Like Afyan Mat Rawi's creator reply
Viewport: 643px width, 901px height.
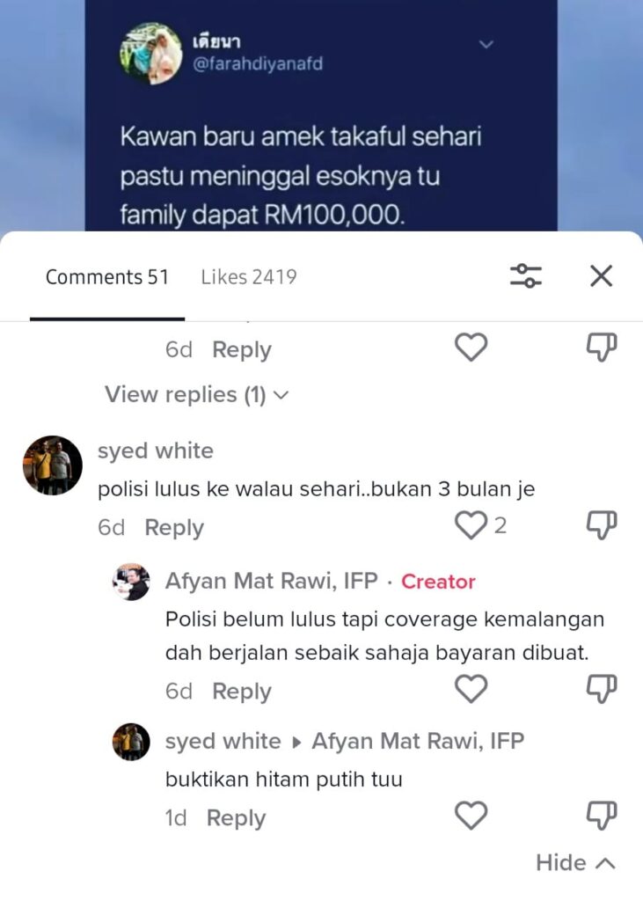pos(471,689)
